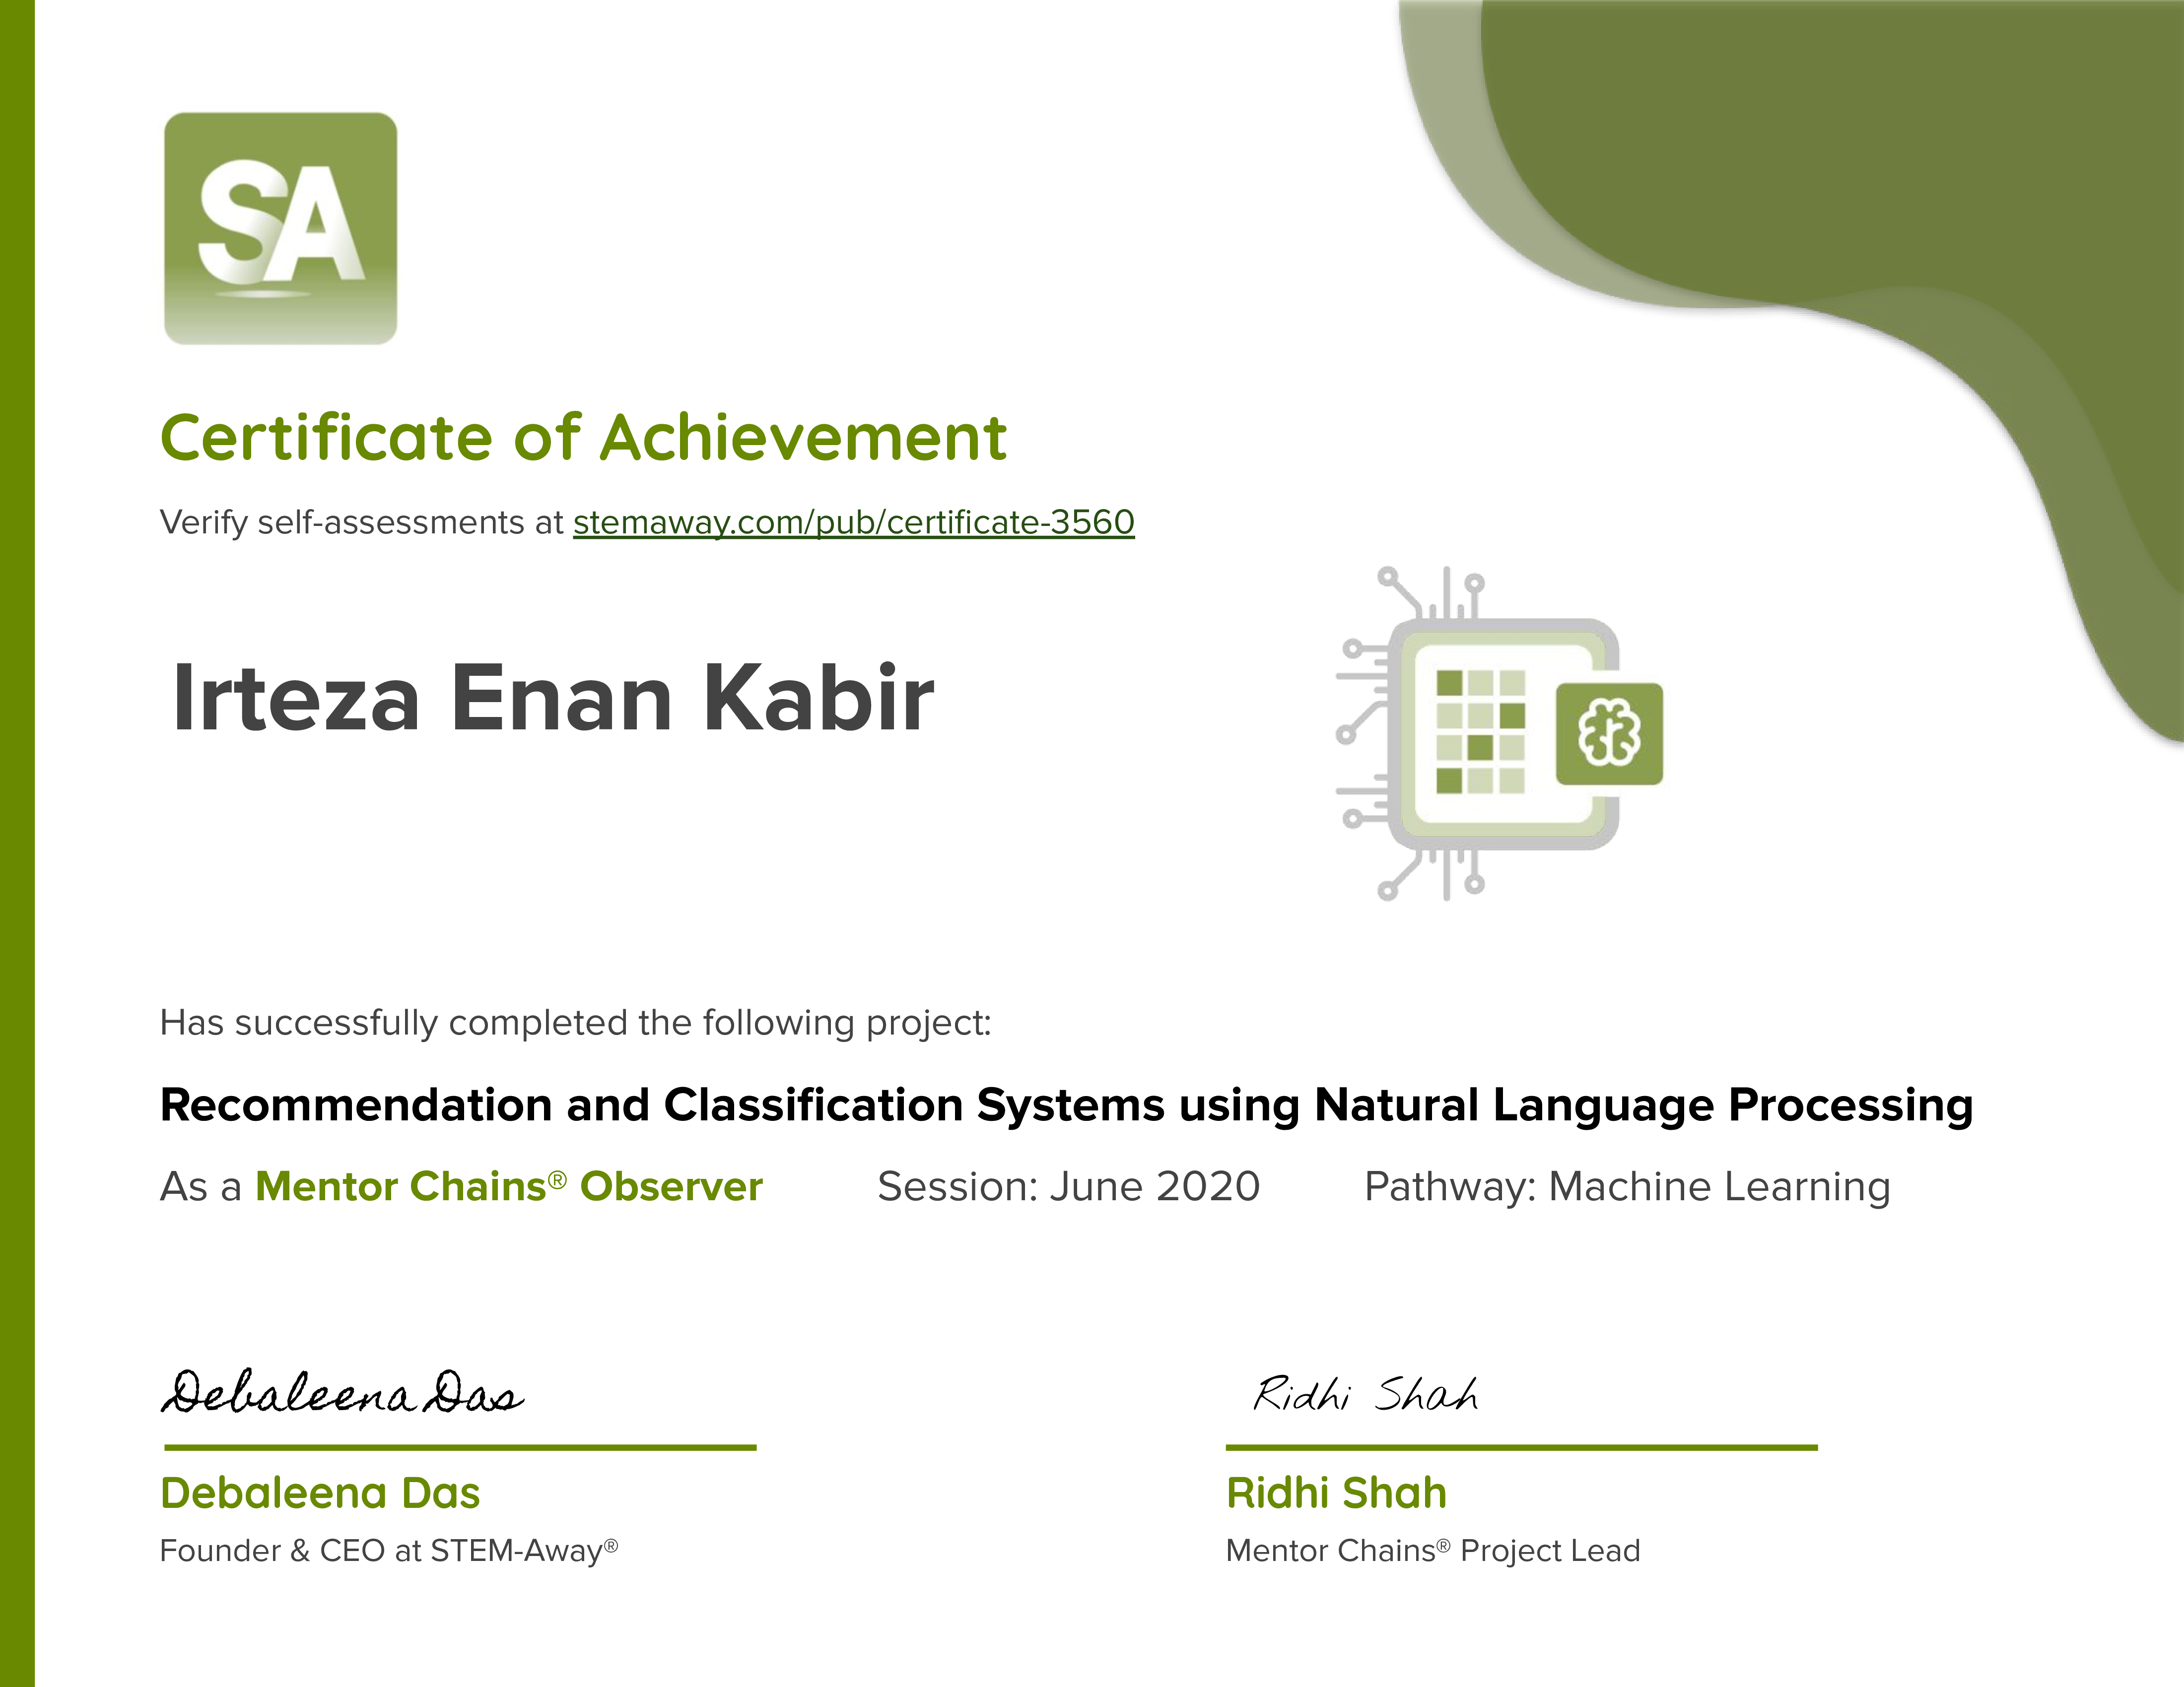Click the Ridhi Shah handwritten signature
This screenshot has height=1687, width=2184.
tap(1365, 1394)
